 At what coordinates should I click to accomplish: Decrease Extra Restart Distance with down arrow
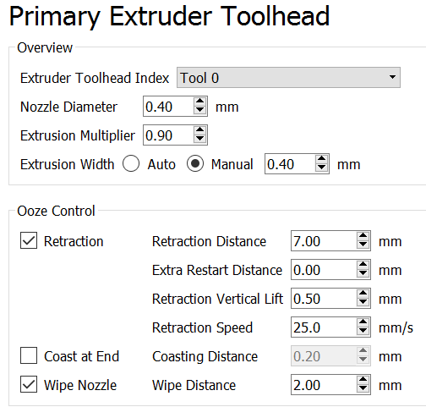click(x=363, y=273)
